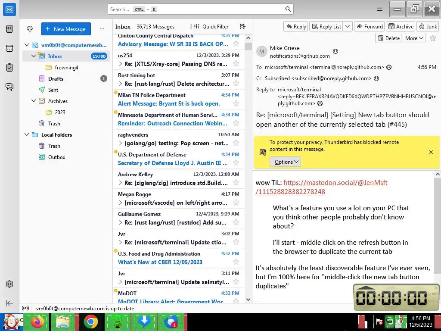The height and width of the screenshot is (331, 441).
Task: Star the raghvenders golang message
Action: coord(236,143)
